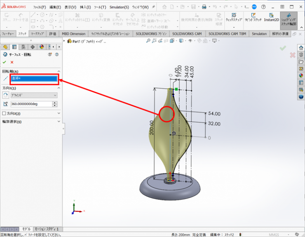Open the ブラインド end condition dropdown
Image resolution: width=305 pixels, height=237 pixels.
[x=34, y=95]
